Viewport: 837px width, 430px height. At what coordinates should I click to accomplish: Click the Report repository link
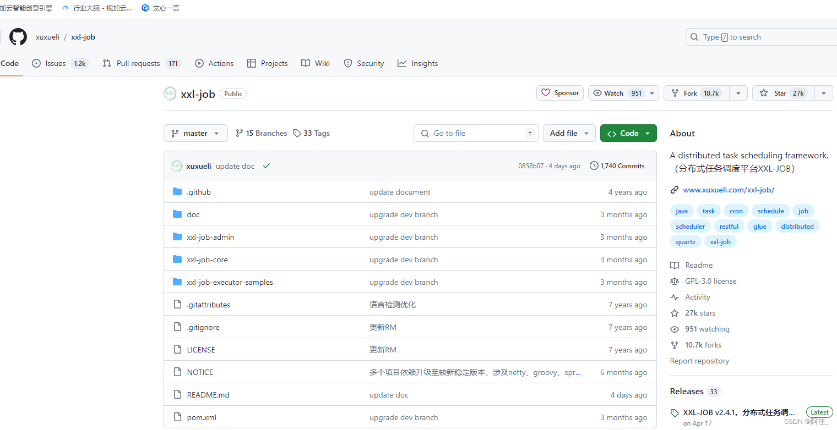(x=699, y=361)
